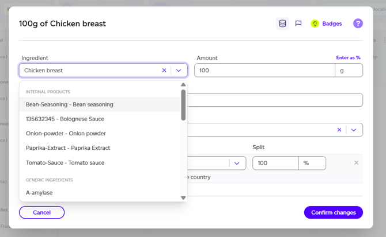Image resolution: width=386 pixels, height=237 pixels.
Task: Select Onion-powder - Onion powder
Action: tap(100, 133)
